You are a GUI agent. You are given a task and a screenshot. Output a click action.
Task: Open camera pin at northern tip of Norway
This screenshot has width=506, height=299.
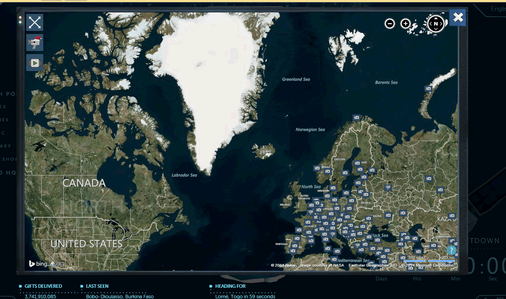[357, 117]
